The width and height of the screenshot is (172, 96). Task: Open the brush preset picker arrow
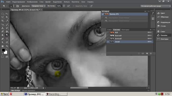tap(14, 6)
